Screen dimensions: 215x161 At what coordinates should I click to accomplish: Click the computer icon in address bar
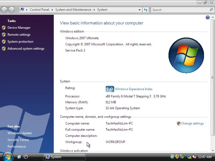[22, 10]
